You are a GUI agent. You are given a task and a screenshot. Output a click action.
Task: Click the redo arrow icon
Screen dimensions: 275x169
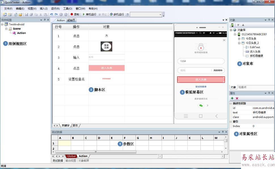(56, 14)
